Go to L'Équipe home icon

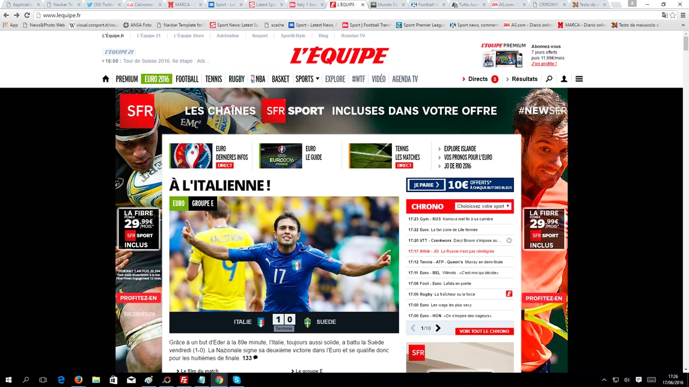[x=105, y=79]
